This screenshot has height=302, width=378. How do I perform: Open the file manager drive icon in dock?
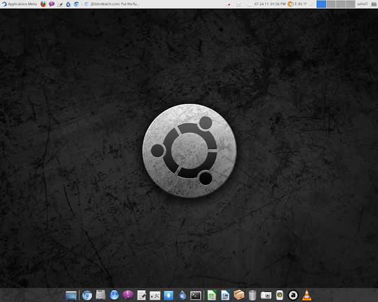point(100,296)
